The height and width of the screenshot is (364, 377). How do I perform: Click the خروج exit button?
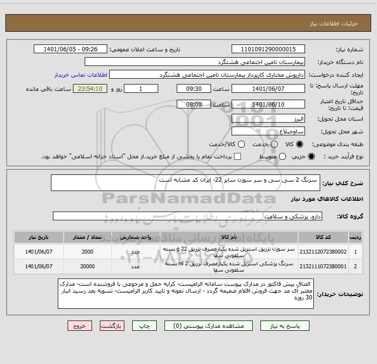(80, 326)
